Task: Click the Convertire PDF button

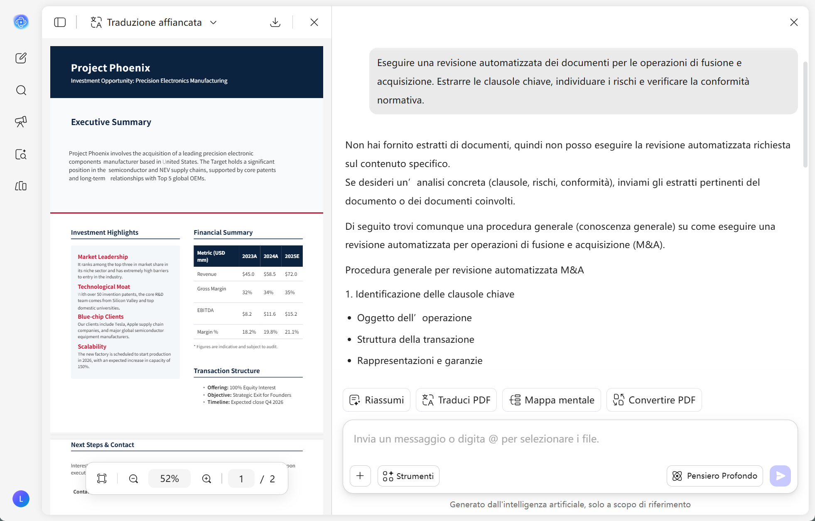Action: [653, 400]
